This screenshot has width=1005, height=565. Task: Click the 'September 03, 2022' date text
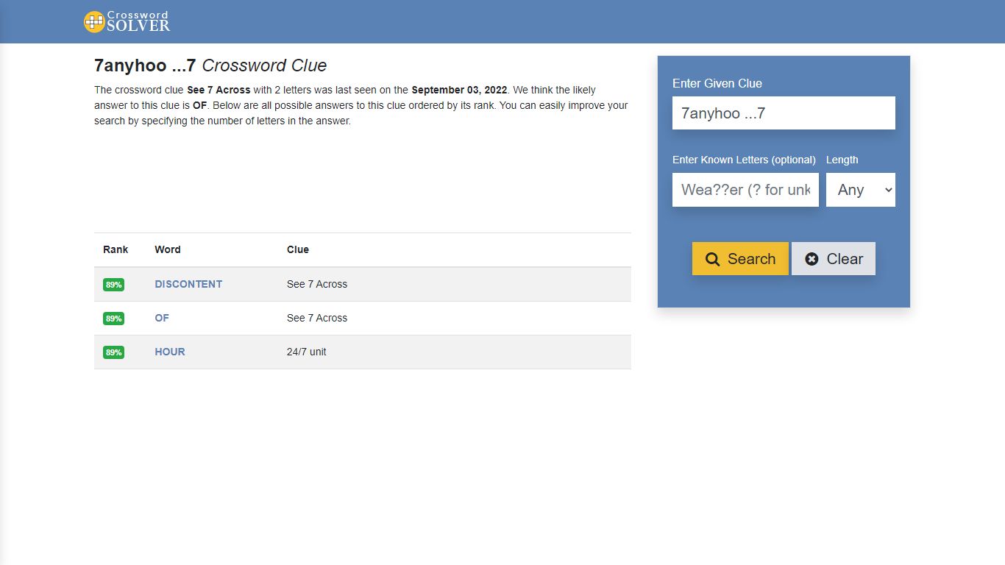[x=459, y=90]
